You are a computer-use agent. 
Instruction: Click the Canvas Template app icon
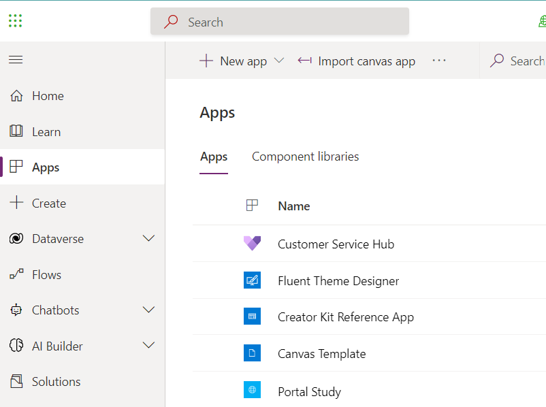click(252, 353)
